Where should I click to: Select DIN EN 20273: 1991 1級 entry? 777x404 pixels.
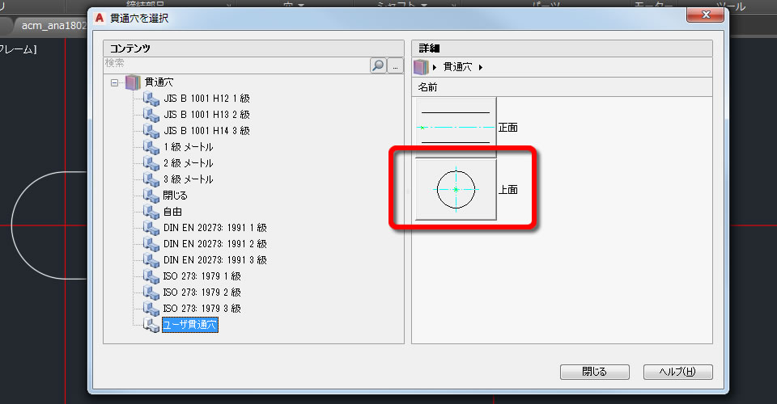215,228
